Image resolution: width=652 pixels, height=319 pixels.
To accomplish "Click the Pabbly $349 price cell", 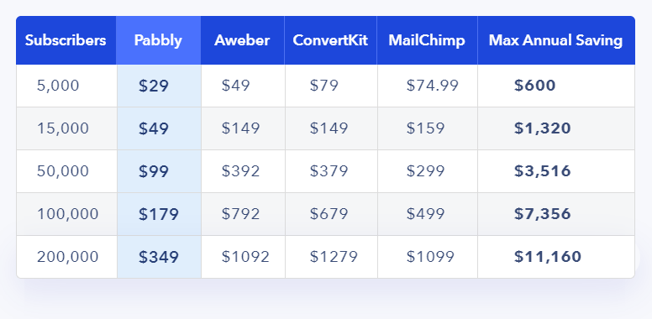I will (x=159, y=257).
